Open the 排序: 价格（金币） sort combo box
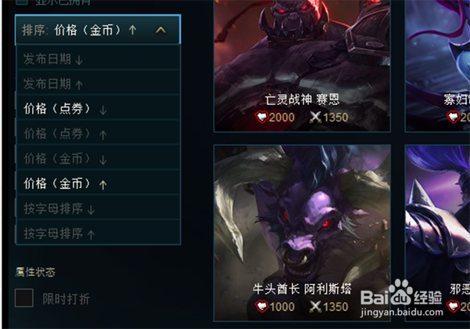Image resolution: width=470 pixels, height=329 pixels. pos(98,30)
